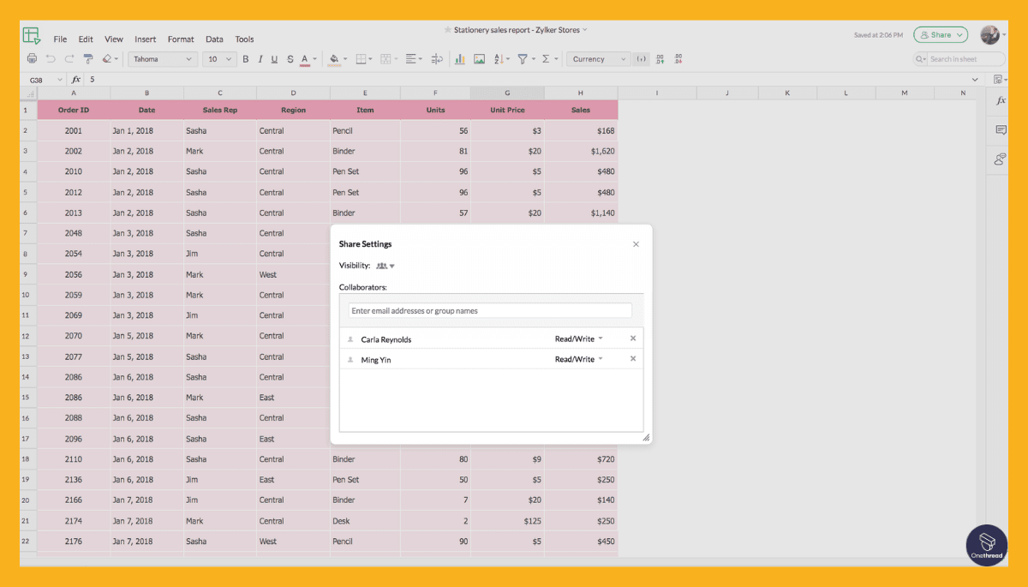The height and width of the screenshot is (587, 1028).
Task: Click the Undo icon
Action: pos(51,58)
